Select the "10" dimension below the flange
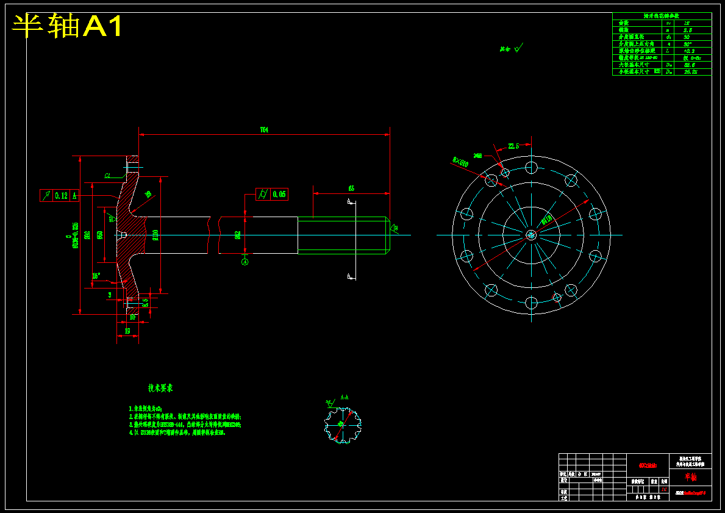 pos(132,317)
